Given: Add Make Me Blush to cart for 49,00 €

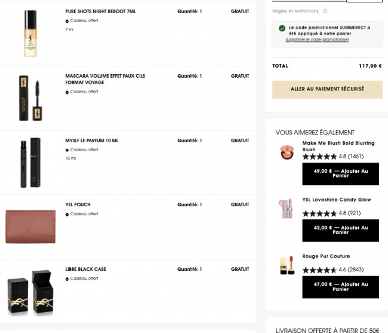Looking at the screenshot, I should (x=340, y=174).
